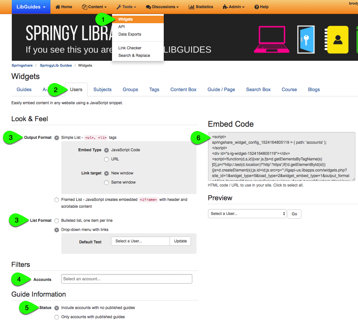This screenshot has width=358, height=327.
Task: Click the Embed Code text area
Action: pos(281,156)
